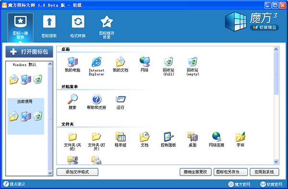Select the 帮助和支持 icon

click(96, 102)
